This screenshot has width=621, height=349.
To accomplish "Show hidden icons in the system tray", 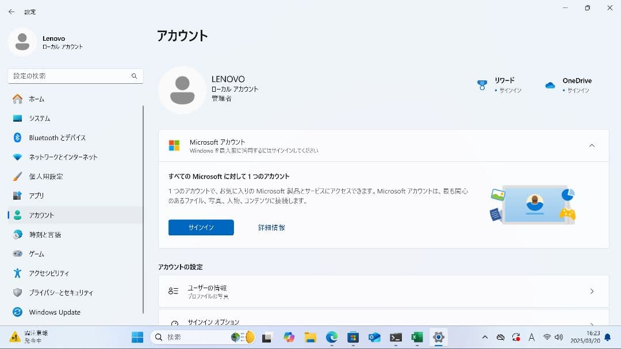I will tap(485, 337).
